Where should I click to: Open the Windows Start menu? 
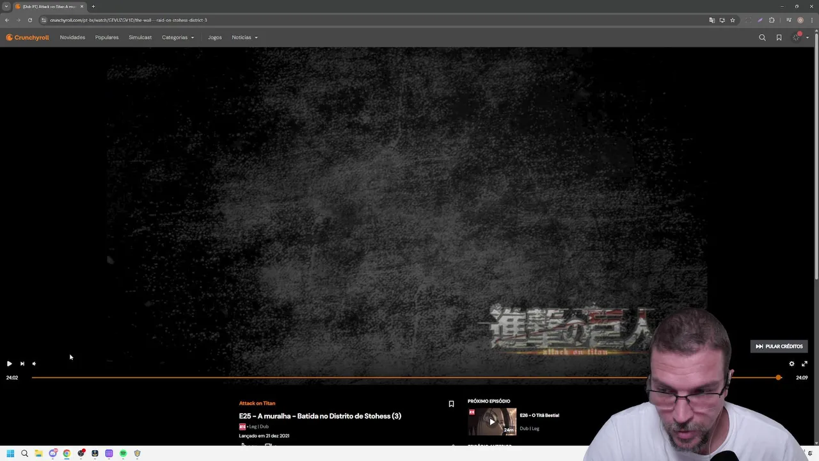(x=10, y=453)
